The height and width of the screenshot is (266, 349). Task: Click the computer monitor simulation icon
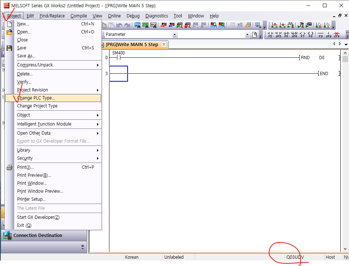coord(258,25)
